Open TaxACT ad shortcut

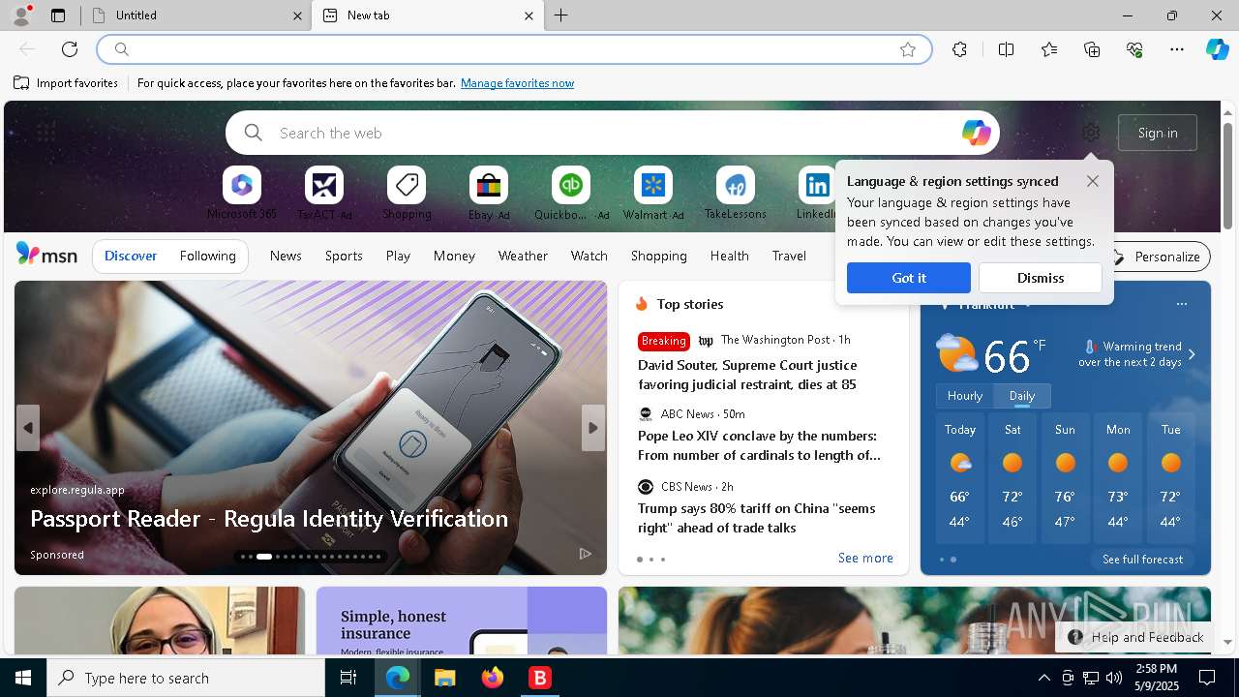[x=324, y=194]
